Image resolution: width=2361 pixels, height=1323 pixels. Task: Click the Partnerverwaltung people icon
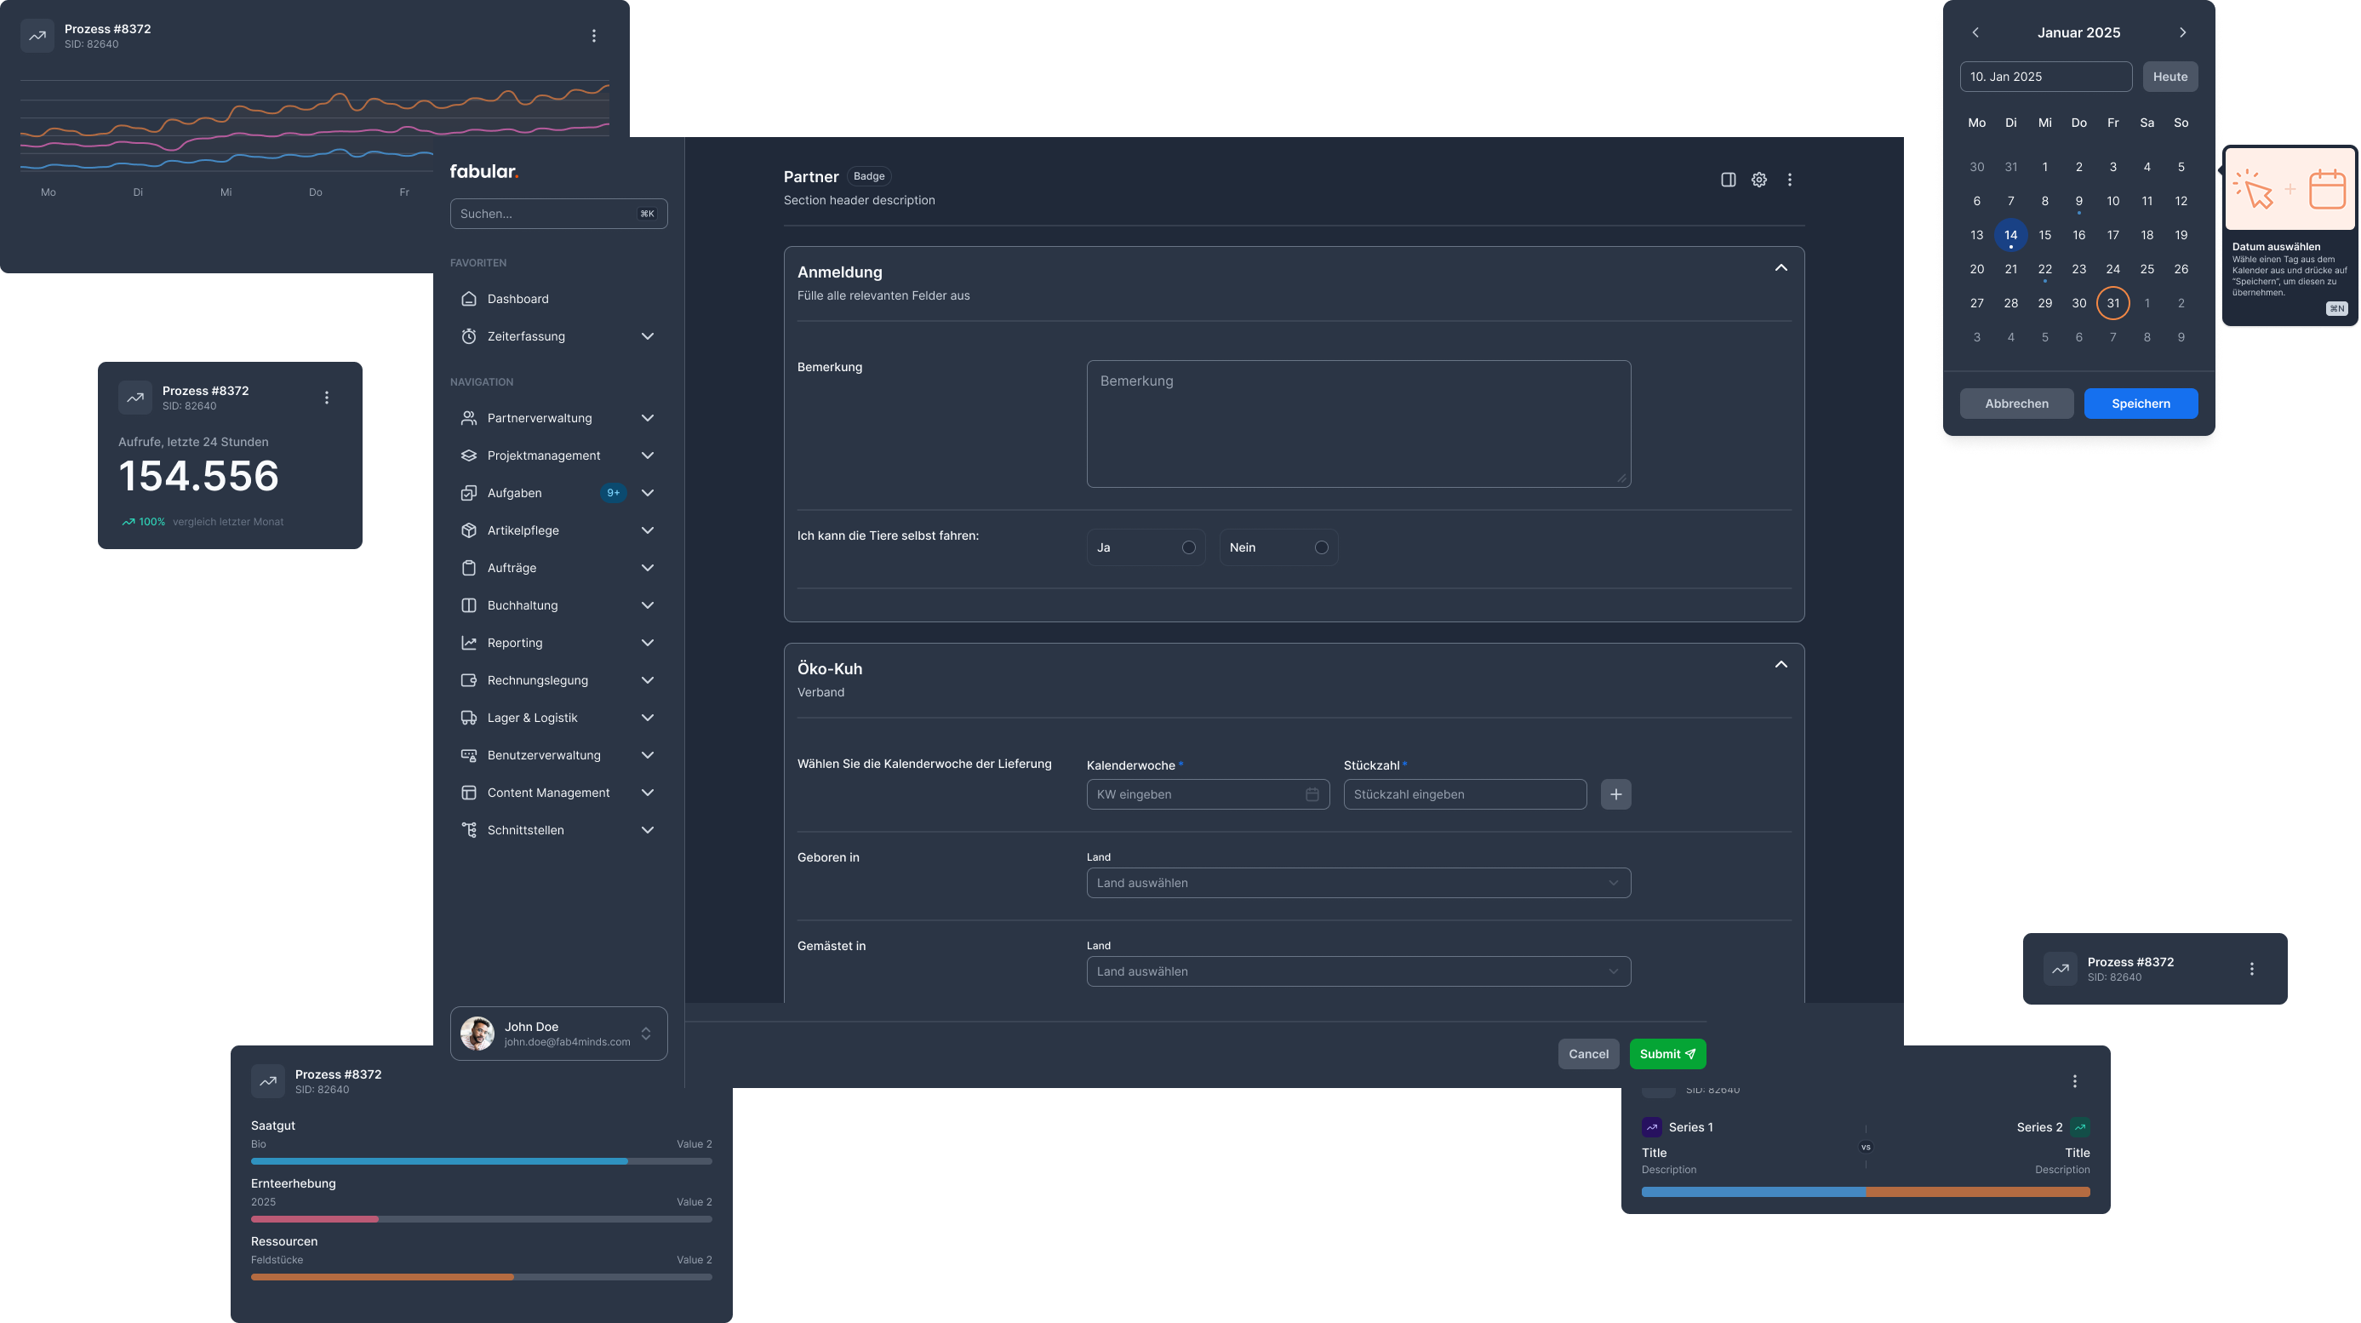(x=468, y=418)
